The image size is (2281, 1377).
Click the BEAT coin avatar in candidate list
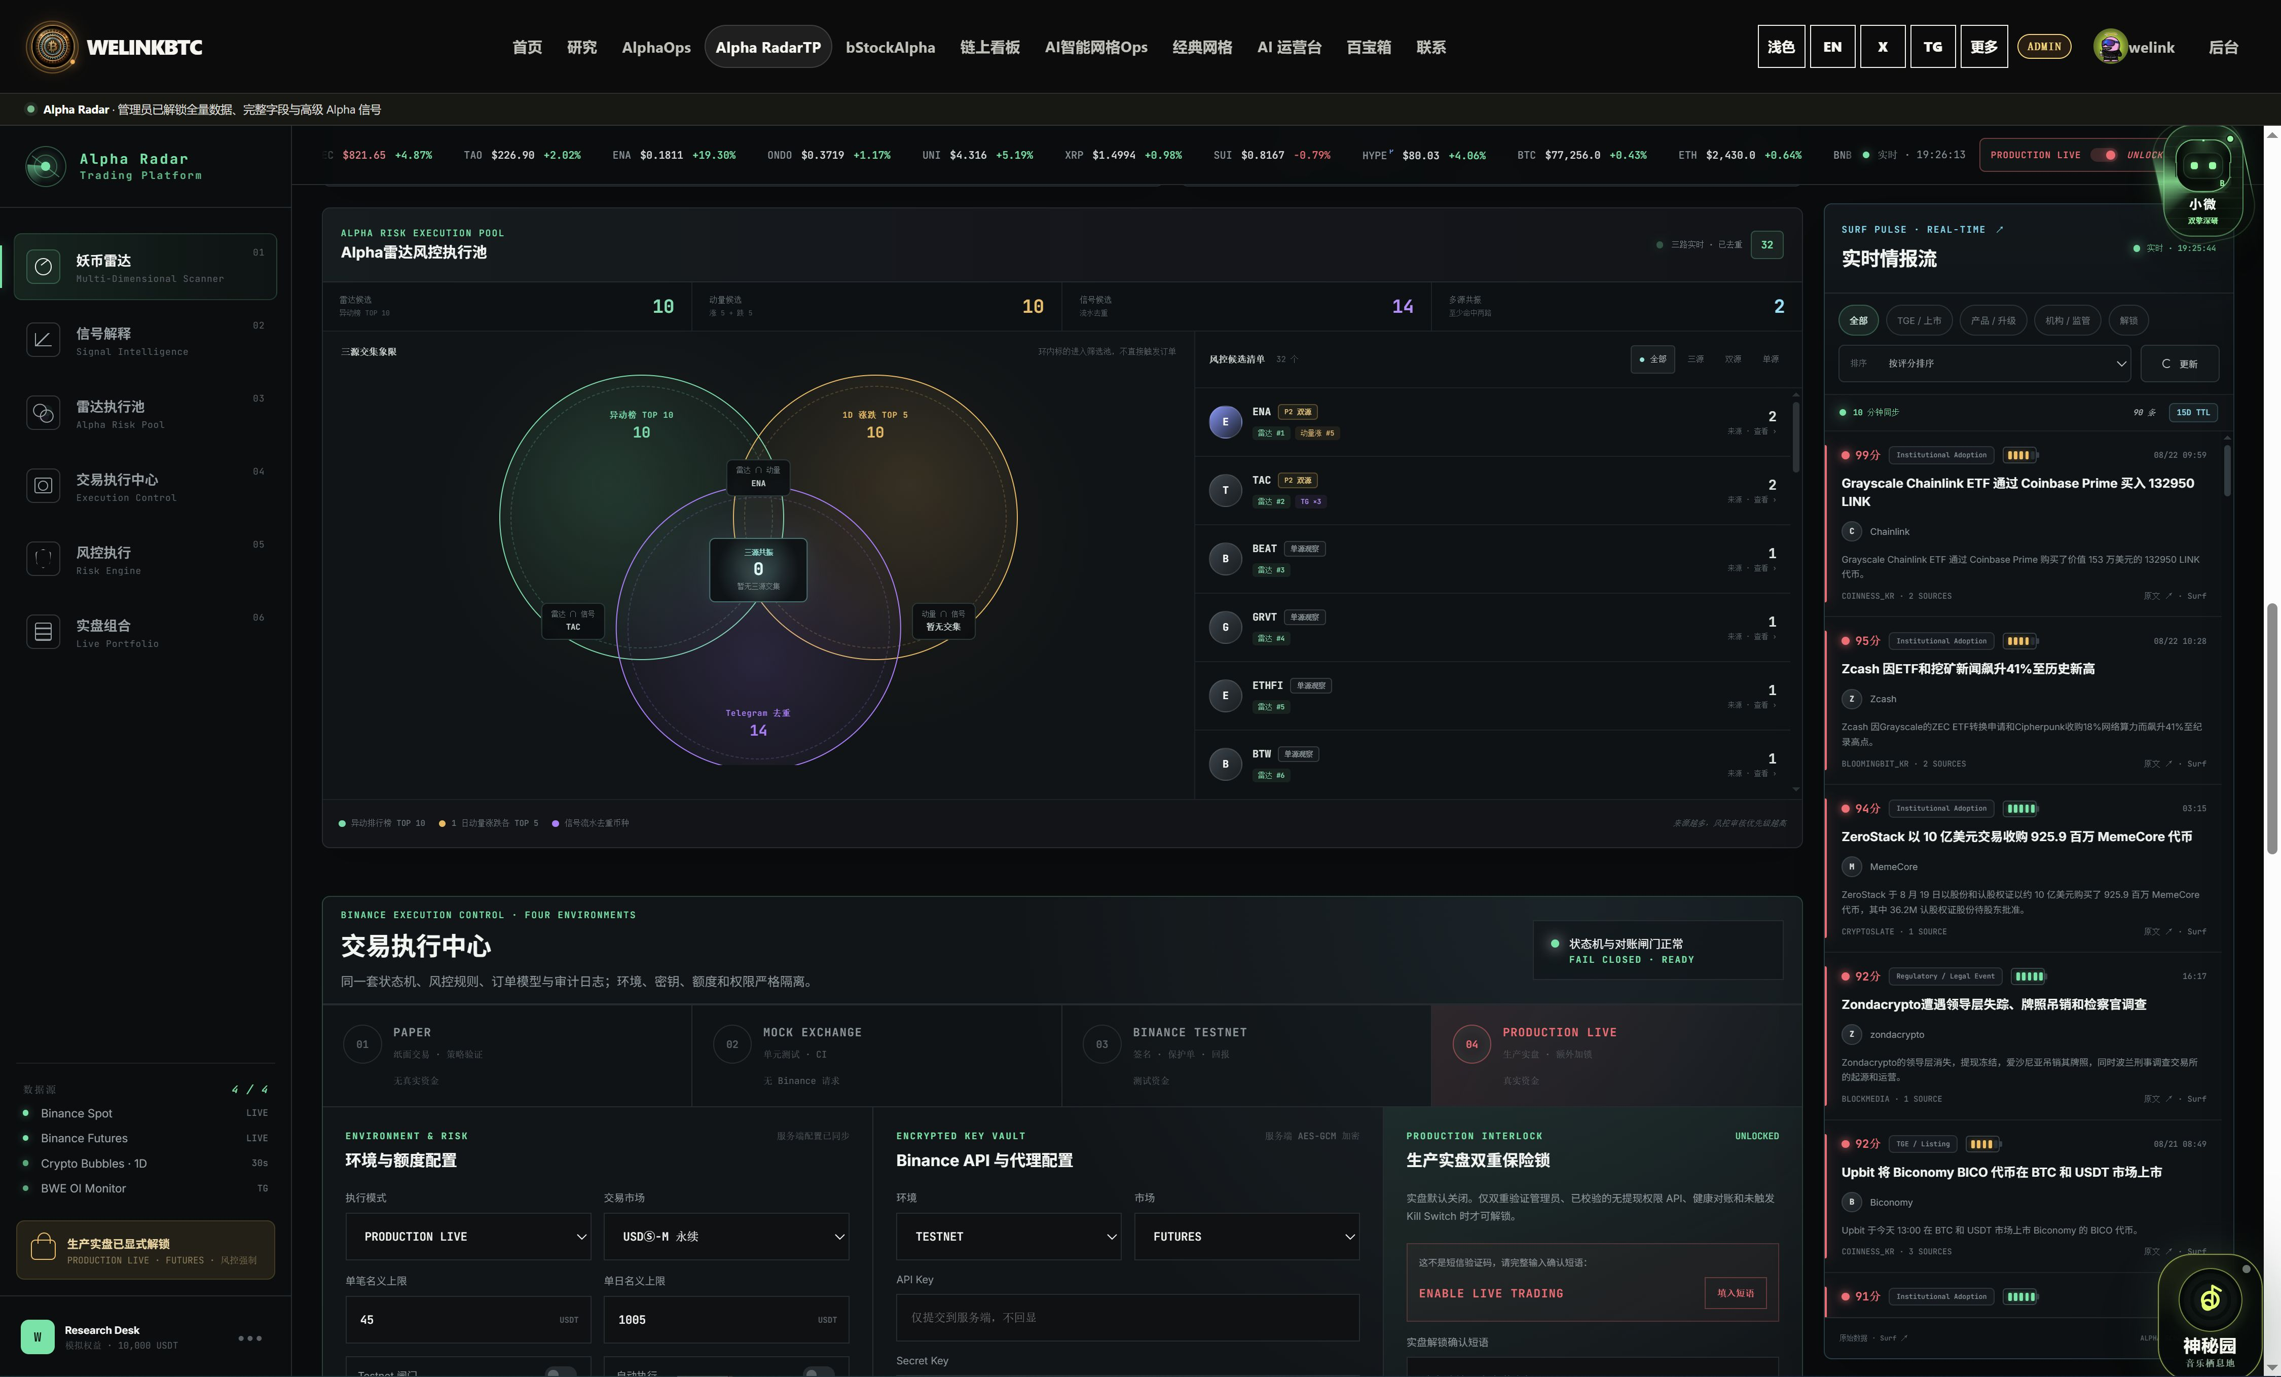[1225, 558]
